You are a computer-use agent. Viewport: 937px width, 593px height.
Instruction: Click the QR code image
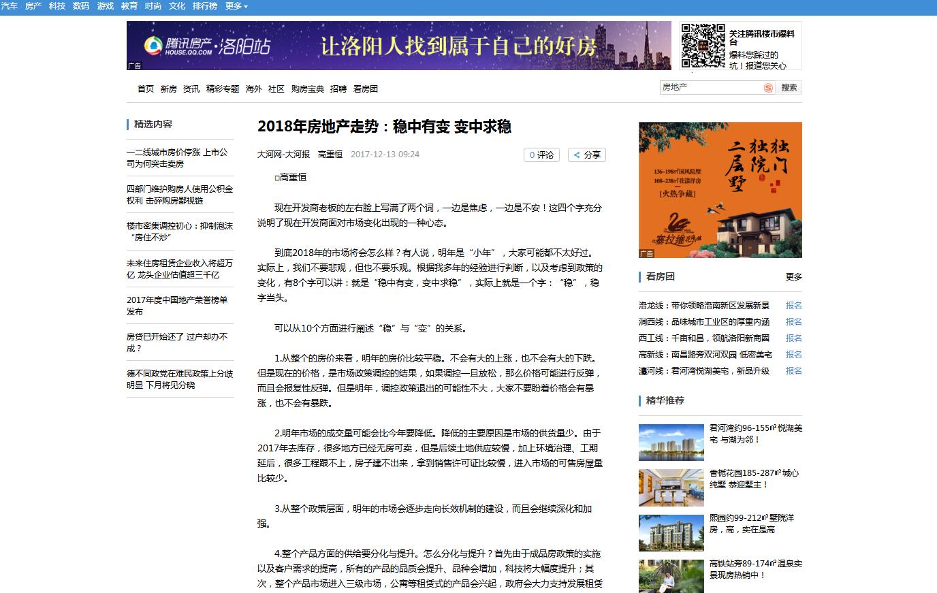coord(703,46)
